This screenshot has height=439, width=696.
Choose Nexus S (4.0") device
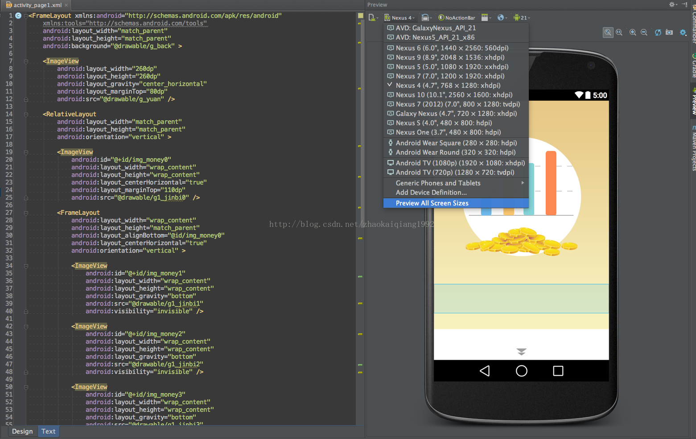456,123
